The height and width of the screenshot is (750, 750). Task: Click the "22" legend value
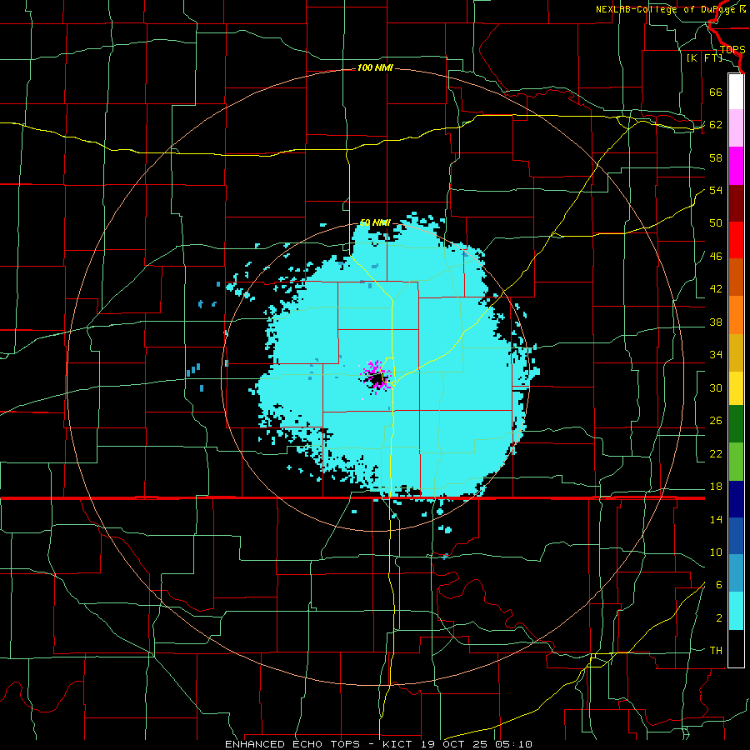coord(716,453)
